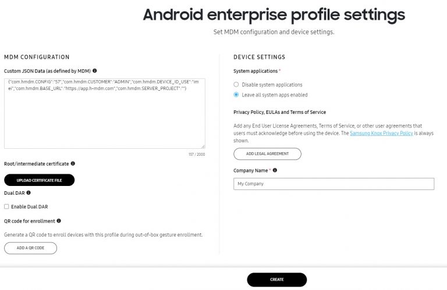Choose Leave all system apps enabled option
This screenshot has height=290, width=447.
tap(236, 95)
